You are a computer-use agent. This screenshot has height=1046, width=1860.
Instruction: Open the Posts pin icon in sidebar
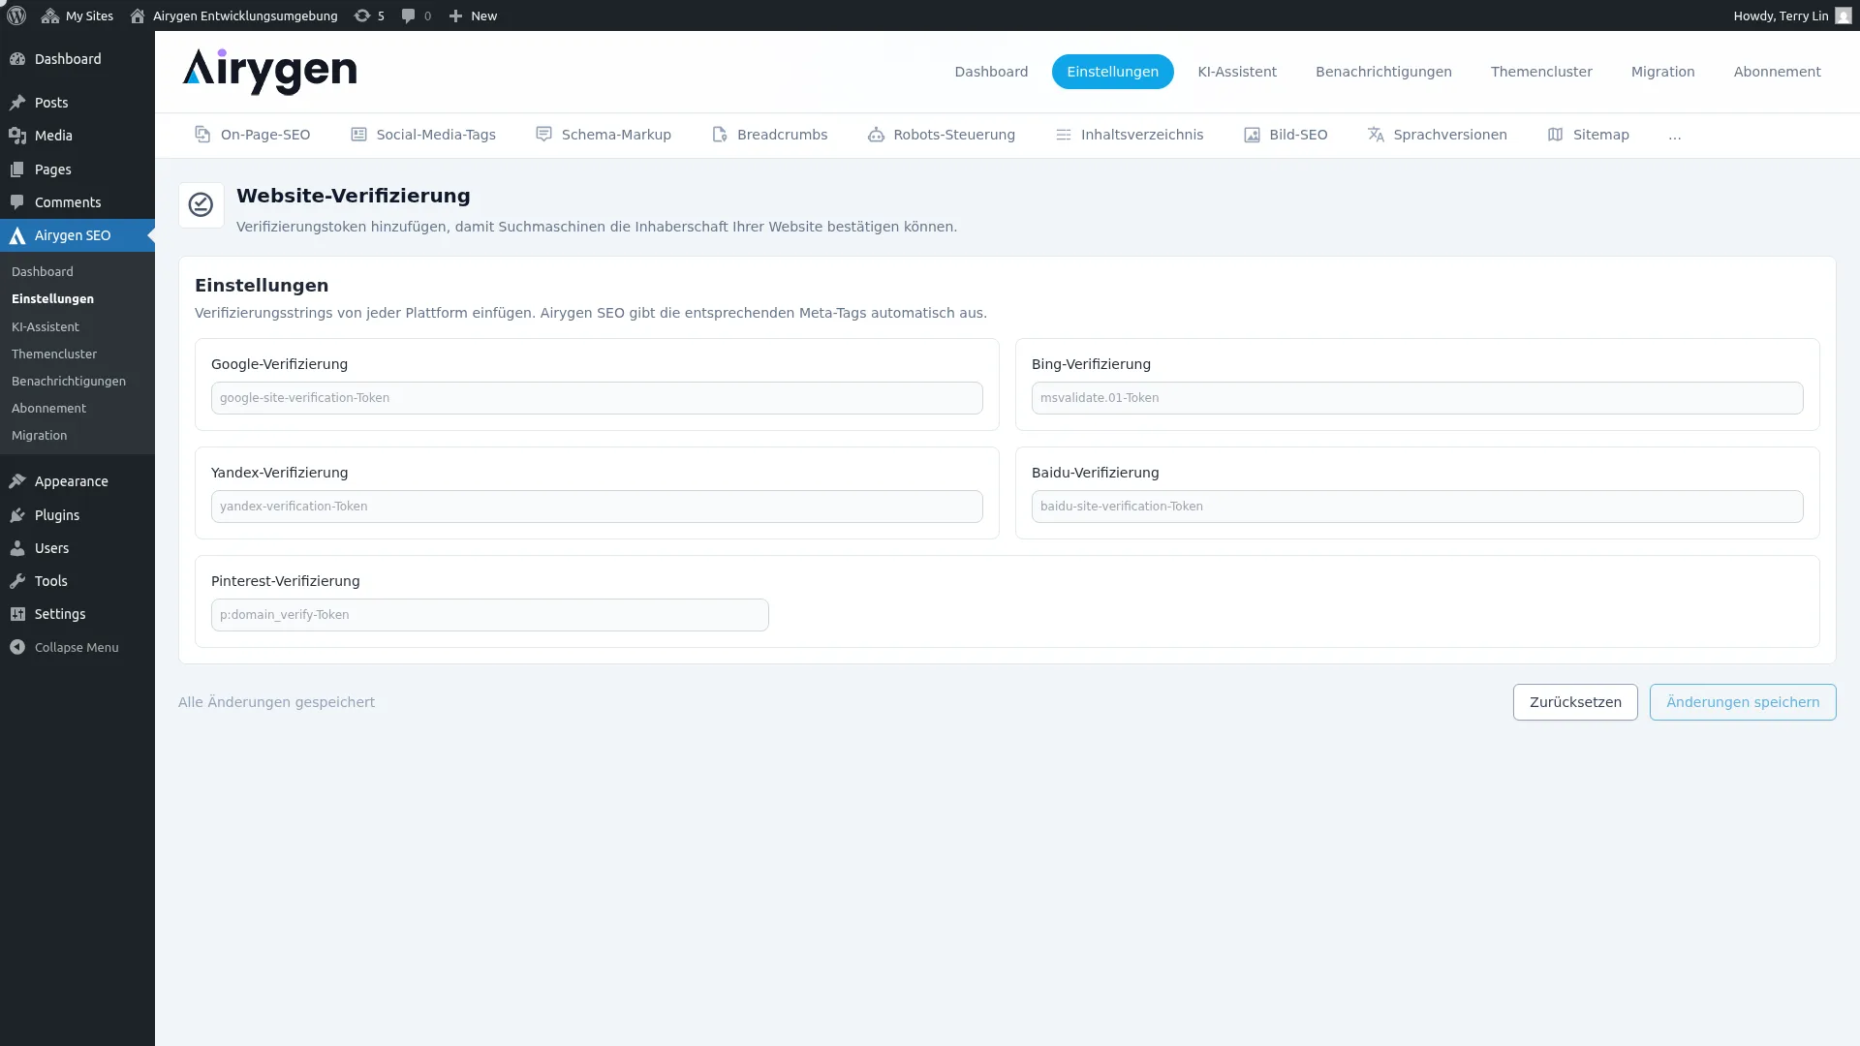(x=17, y=103)
